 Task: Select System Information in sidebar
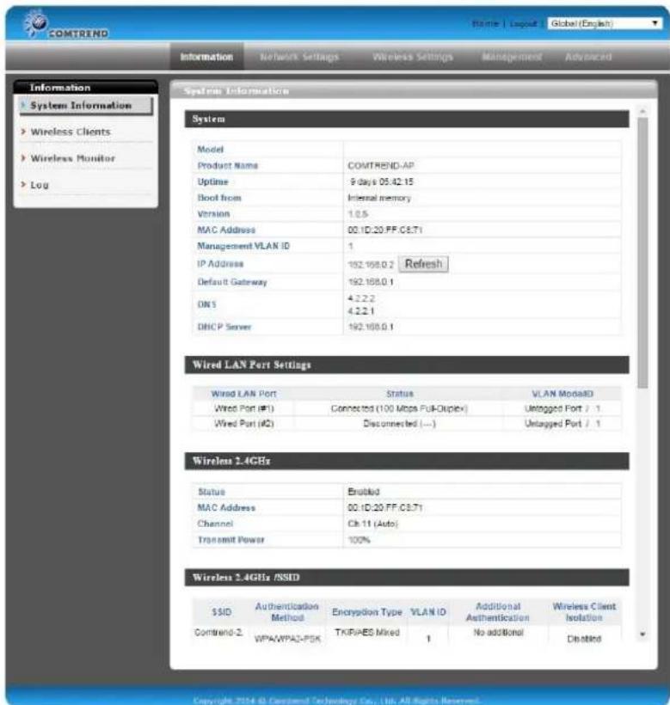pos(86,106)
